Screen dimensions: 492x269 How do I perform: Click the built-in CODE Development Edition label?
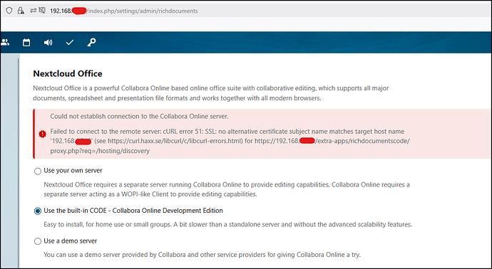pos(133,211)
